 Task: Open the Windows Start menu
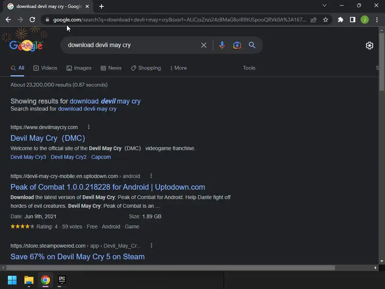tap(12, 280)
